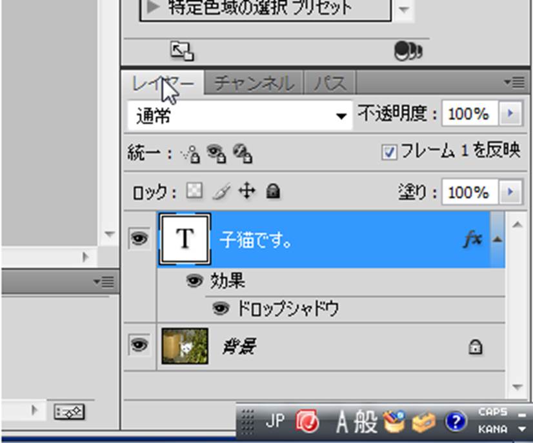Switch to the パス tab

coord(330,83)
